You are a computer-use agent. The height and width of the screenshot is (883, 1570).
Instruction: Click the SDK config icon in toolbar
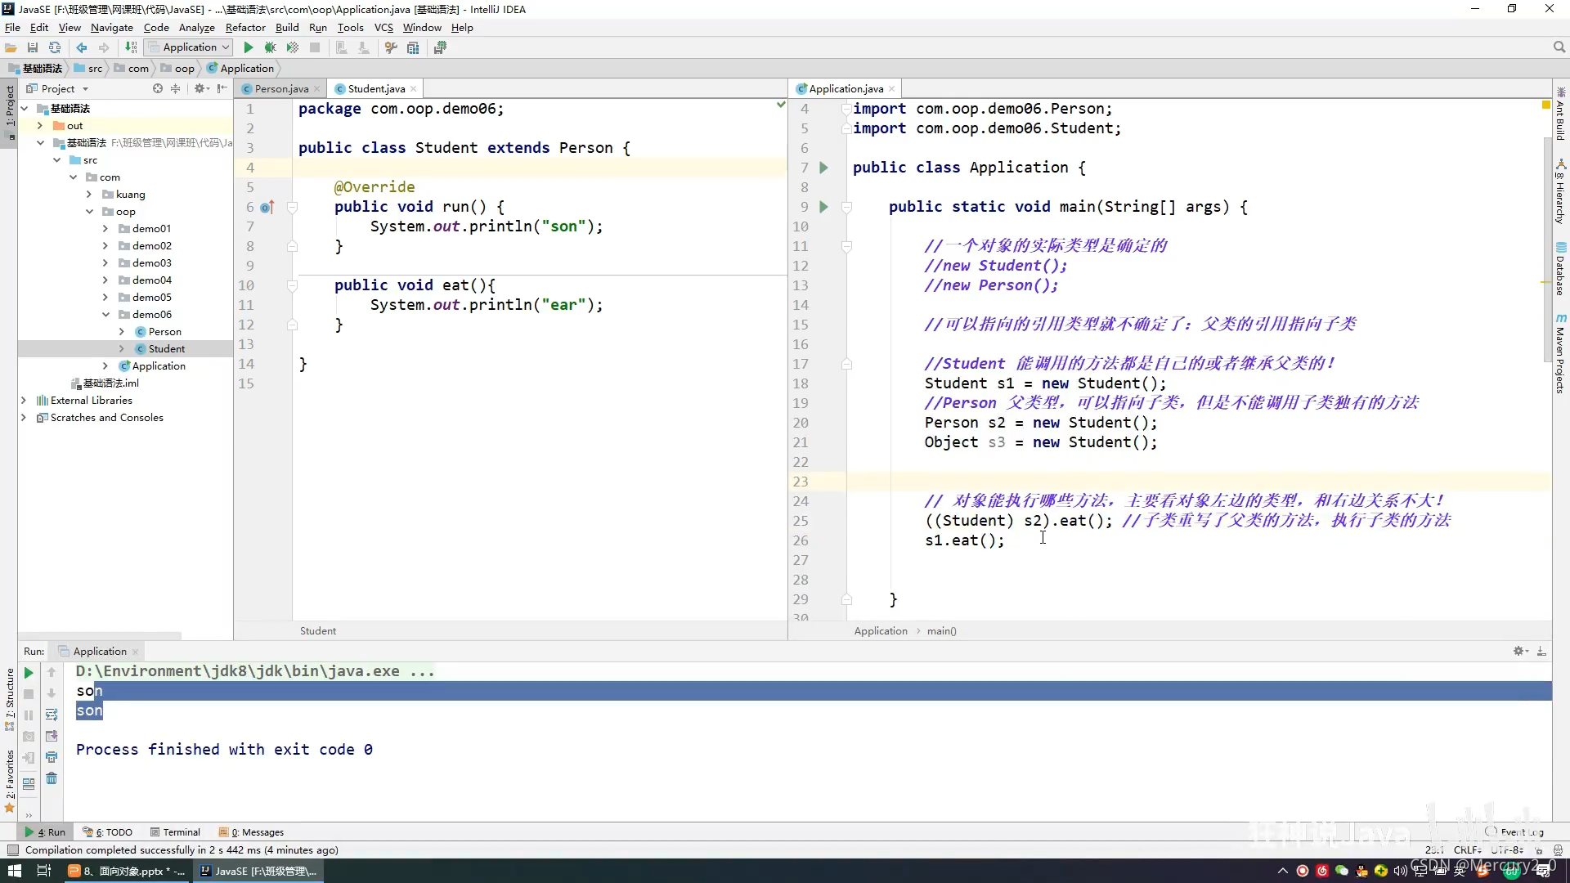(x=440, y=47)
